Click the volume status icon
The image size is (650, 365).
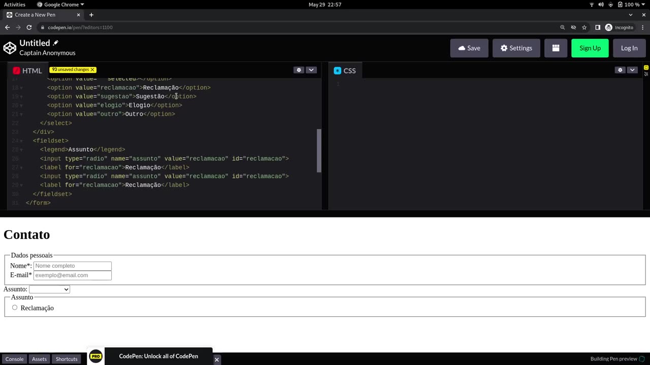click(601, 5)
